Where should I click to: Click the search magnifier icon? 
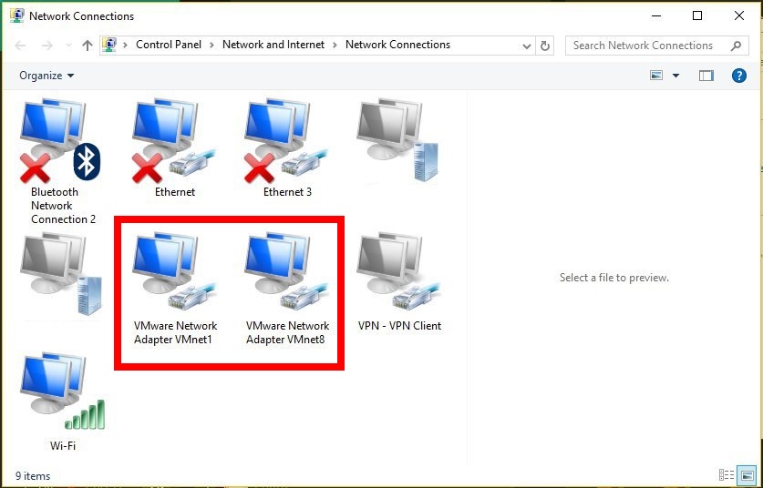click(x=737, y=46)
